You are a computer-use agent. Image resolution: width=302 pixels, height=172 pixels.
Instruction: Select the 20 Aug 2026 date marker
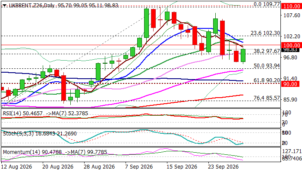[x=58, y=166]
